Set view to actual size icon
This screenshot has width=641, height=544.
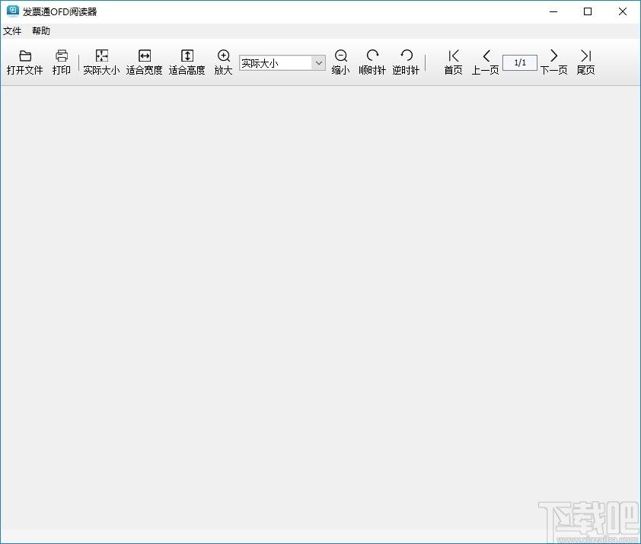[102, 56]
